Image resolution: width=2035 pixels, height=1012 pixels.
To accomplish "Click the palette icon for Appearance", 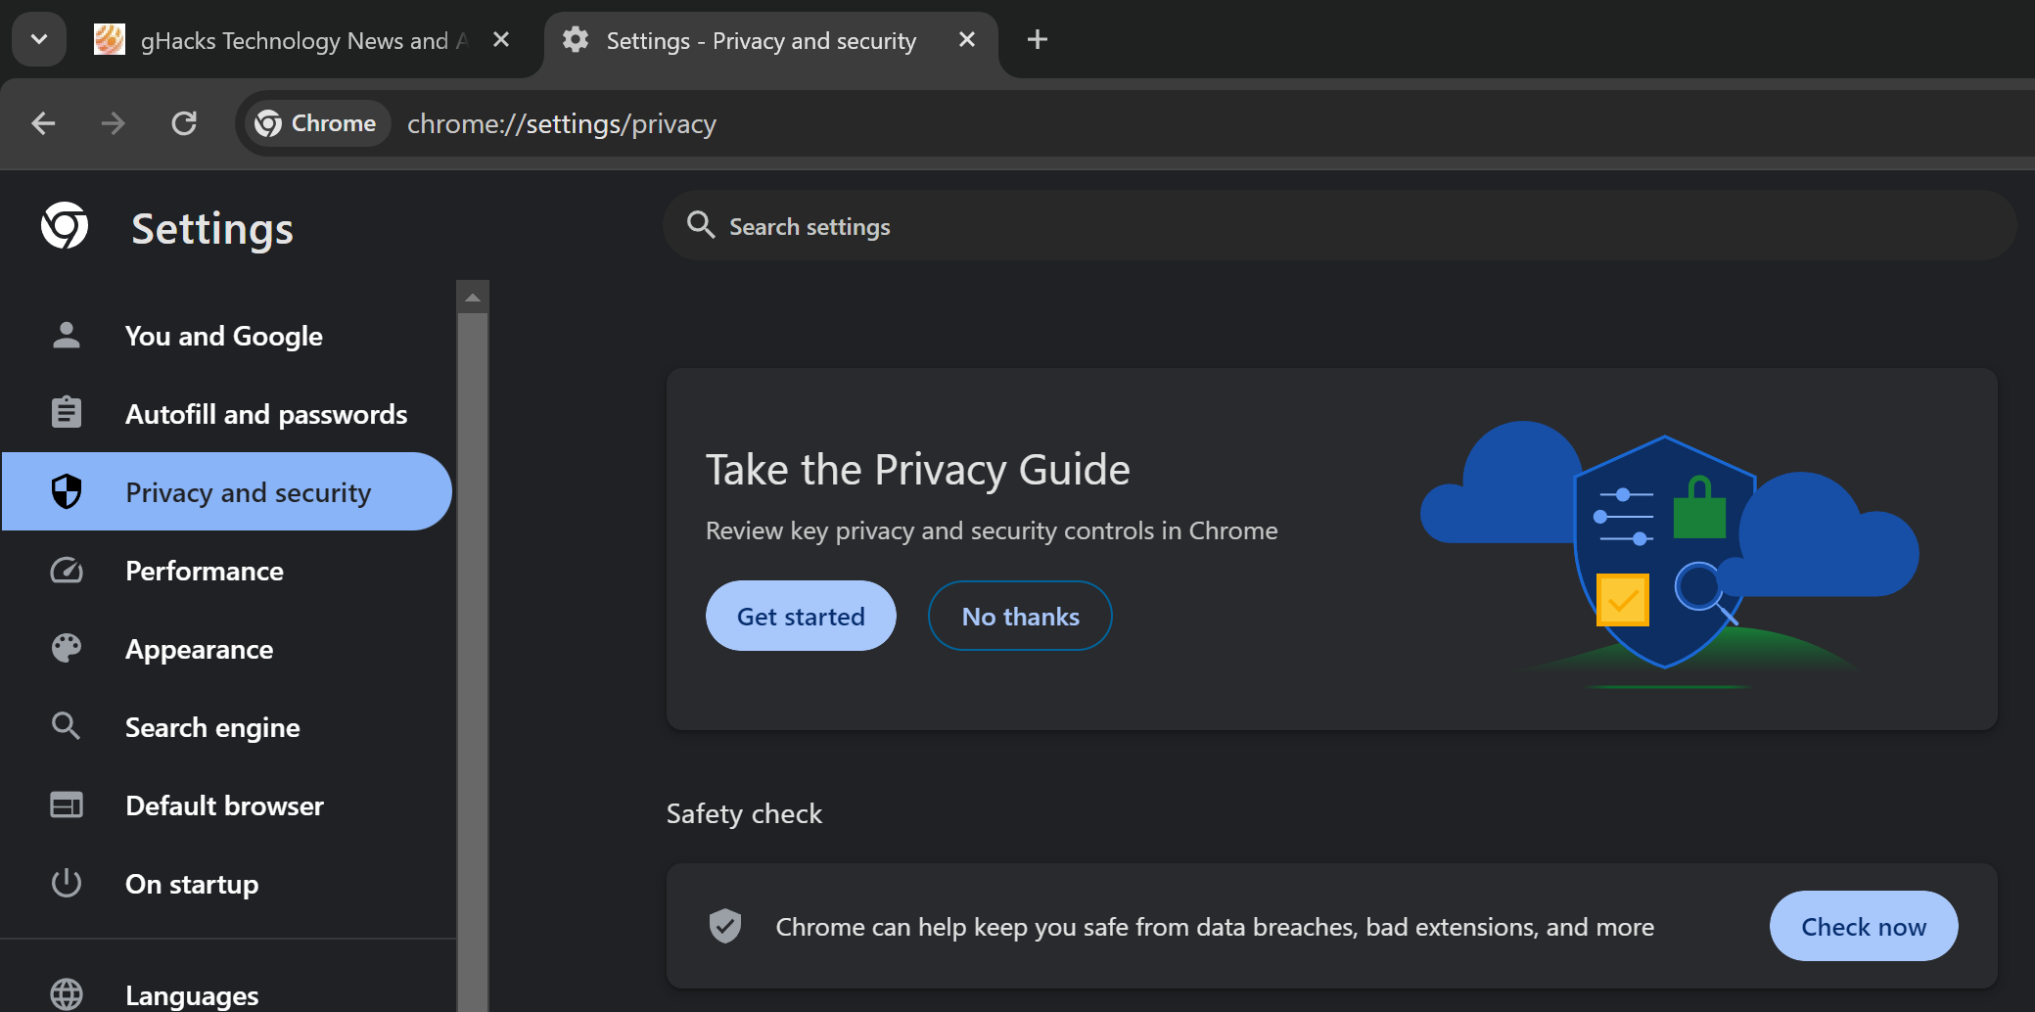I will coord(67,648).
